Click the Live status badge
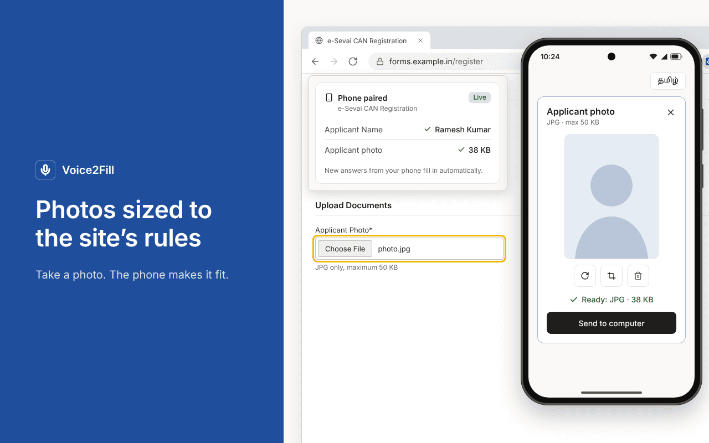This screenshot has height=443, width=709. (480, 97)
